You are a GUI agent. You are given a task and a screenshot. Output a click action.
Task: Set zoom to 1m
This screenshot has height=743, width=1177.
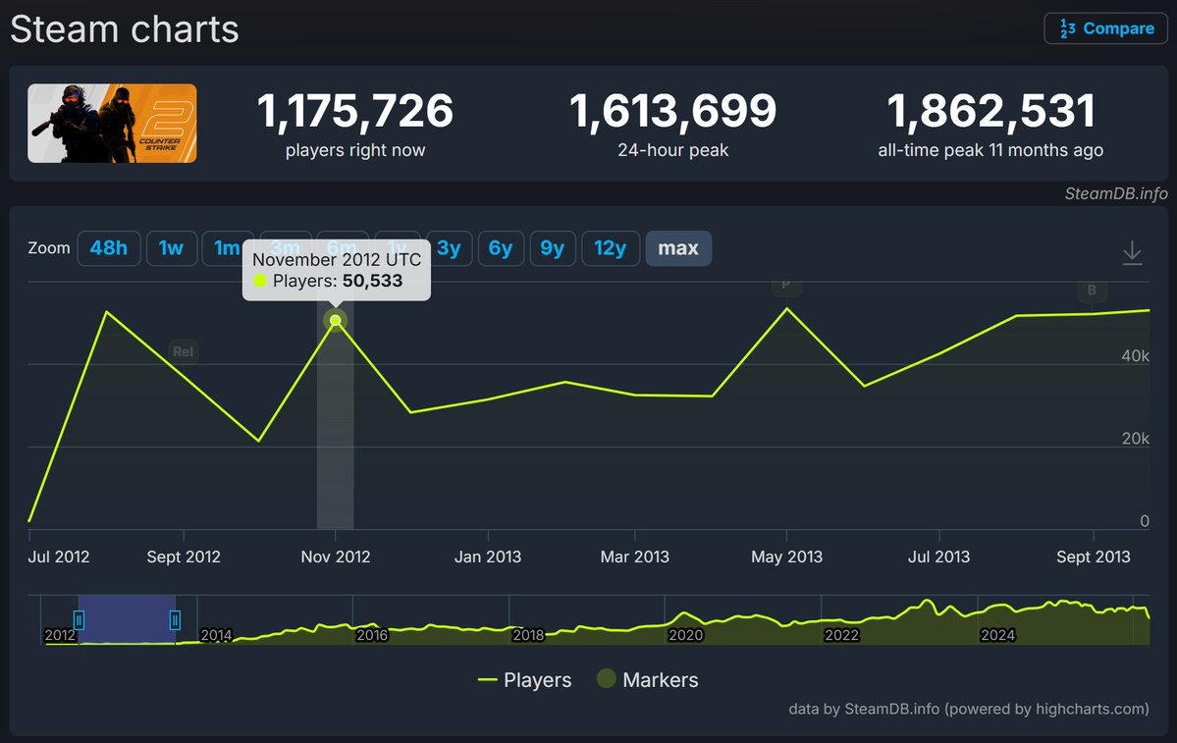225,248
